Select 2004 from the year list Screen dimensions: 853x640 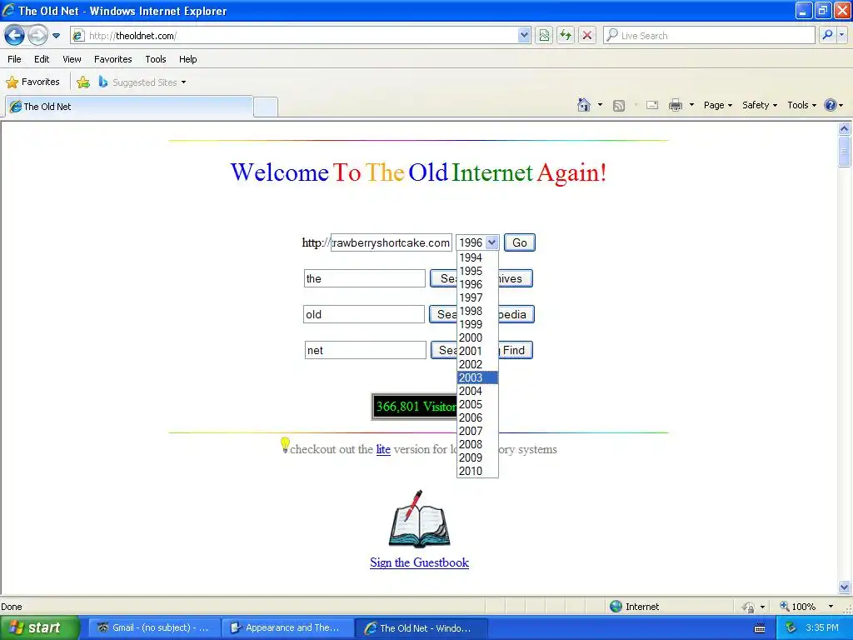pyautogui.click(x=477, y=391)
